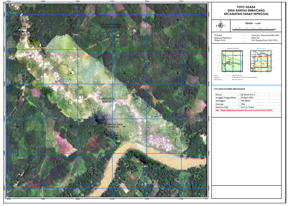Click the "Ketinggian" table label
This screenshot has height=206, width=290.
click(221, 101)
